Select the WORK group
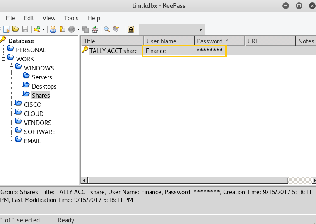Image resolution: width=316 pixels, height=224 pixels. pos(25,59)
